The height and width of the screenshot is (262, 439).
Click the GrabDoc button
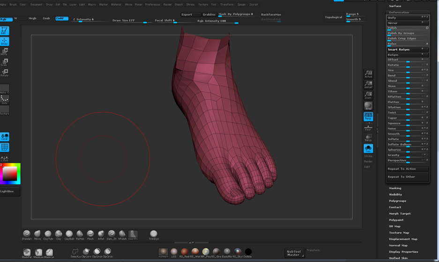(x=209, y=15)
